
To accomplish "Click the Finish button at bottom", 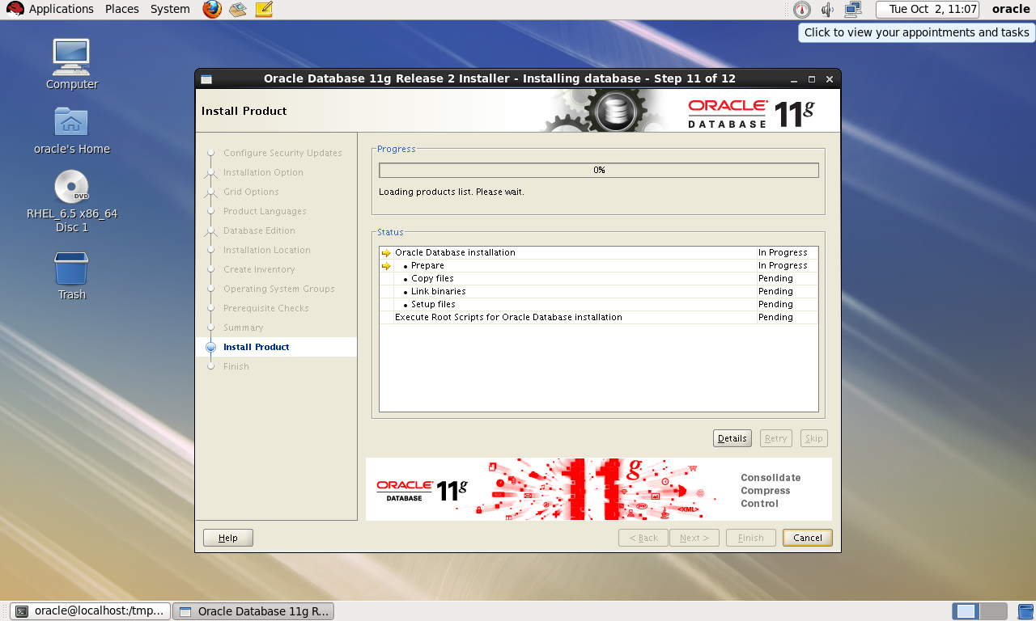I will pos(751,538).
